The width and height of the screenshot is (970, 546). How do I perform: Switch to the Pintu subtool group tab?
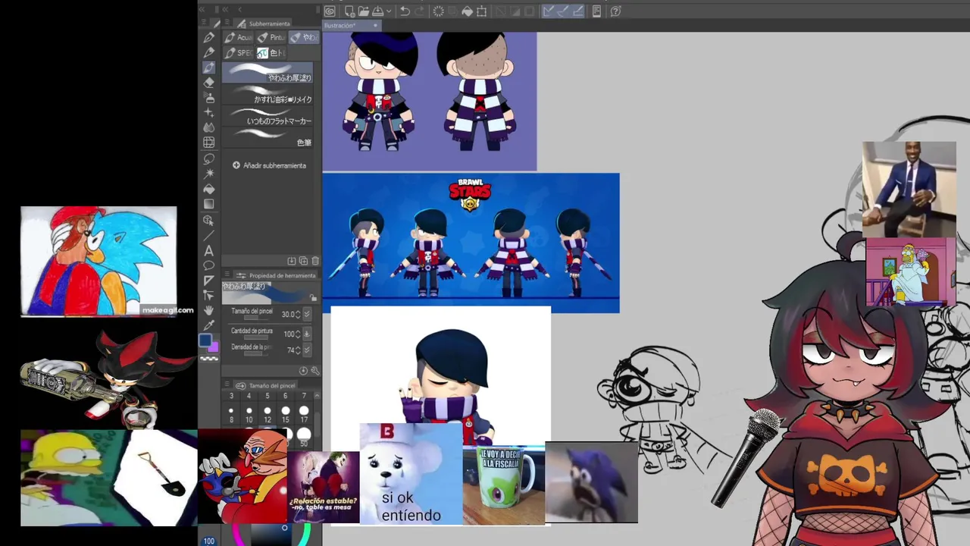click(x=271, y=38)
